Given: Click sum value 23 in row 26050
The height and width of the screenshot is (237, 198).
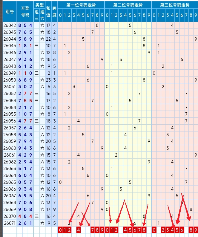Looking at the screenshot, I should [48, 80].
